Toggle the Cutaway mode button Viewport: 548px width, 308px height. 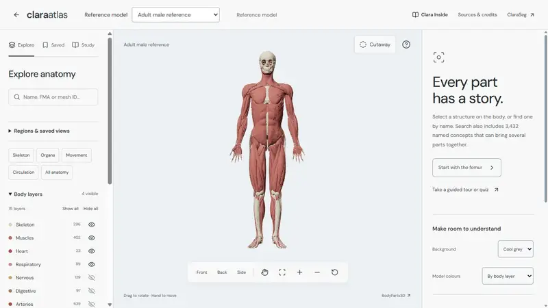coord(375,44)
